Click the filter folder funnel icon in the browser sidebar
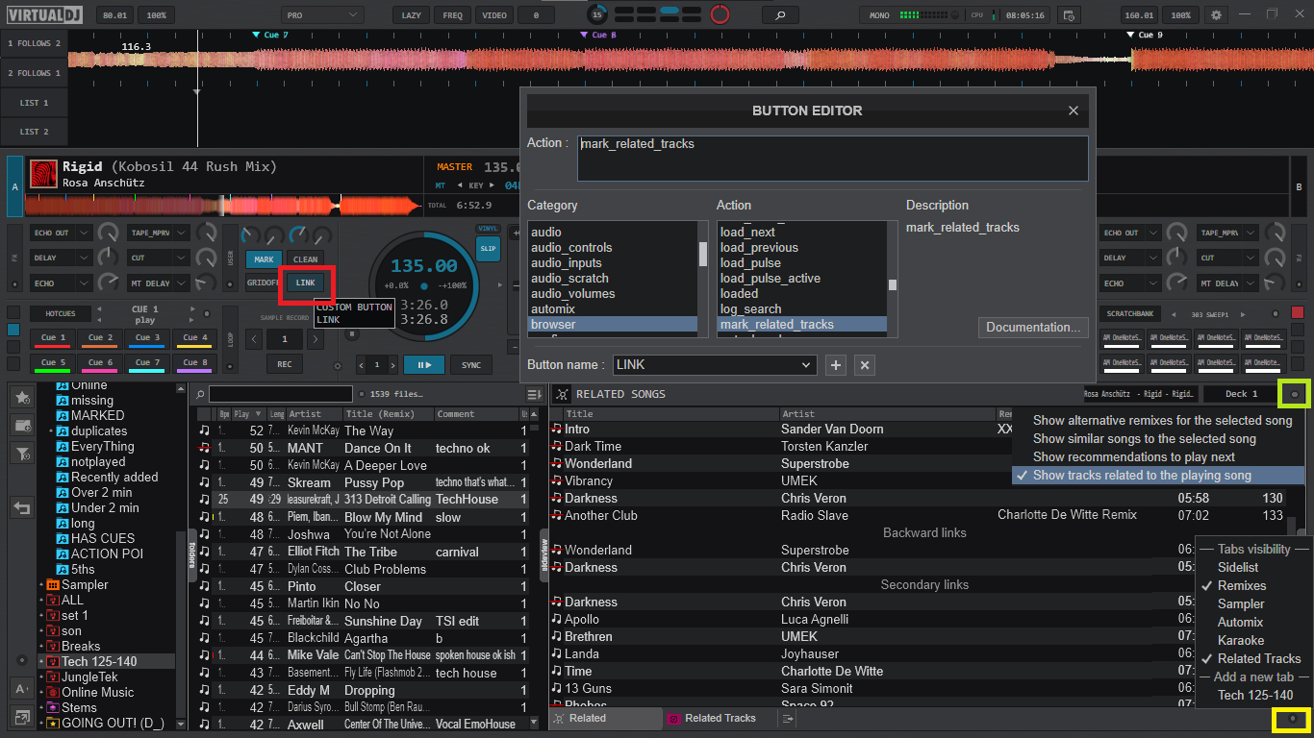The image size is (1314, 738). (21, 454)
